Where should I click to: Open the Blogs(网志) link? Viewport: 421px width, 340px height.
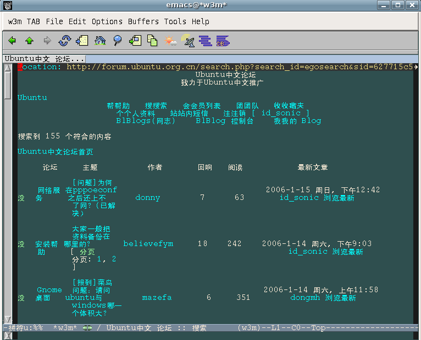[x=146, y=121]
